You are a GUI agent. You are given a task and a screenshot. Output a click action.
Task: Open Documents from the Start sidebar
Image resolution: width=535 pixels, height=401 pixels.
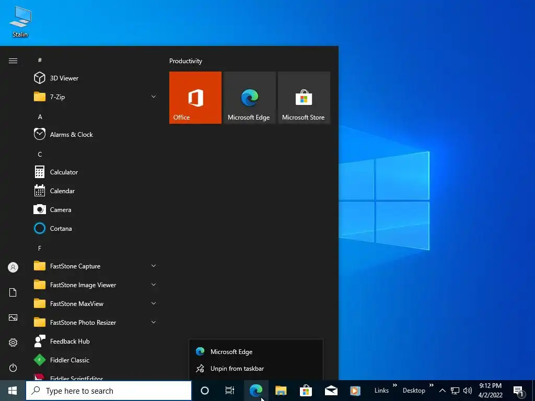click(13, 292)
